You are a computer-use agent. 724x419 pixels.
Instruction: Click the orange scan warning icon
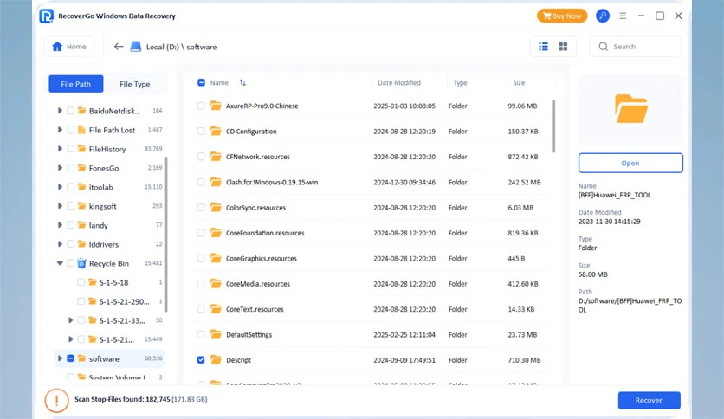[56, 400]
